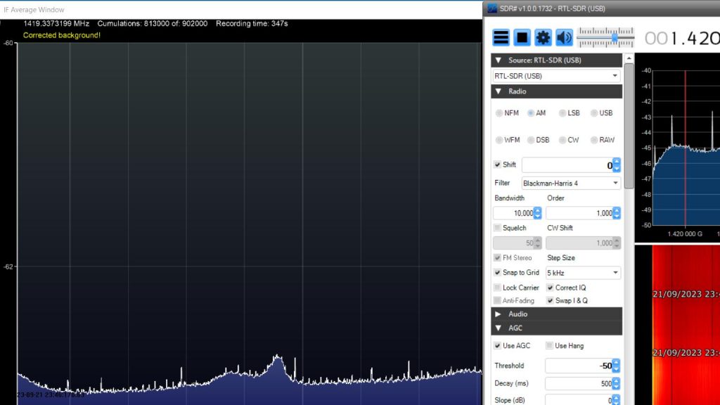Click the spectral peak in IF Average Window
The width and height of the screenshot is (720, 405).
(x=277, y=358)
